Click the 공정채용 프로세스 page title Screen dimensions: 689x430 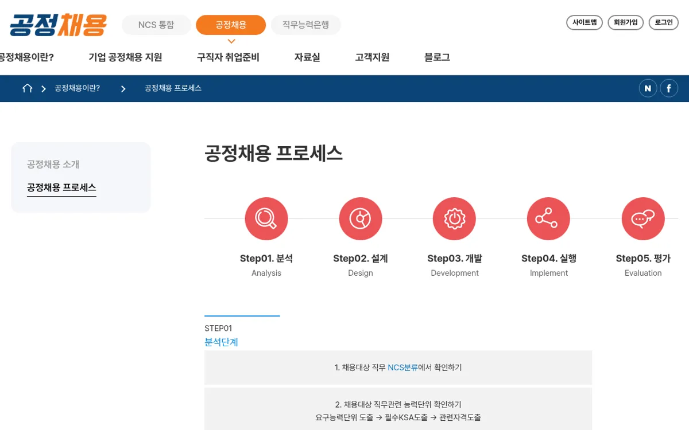[x=273, y=154]
